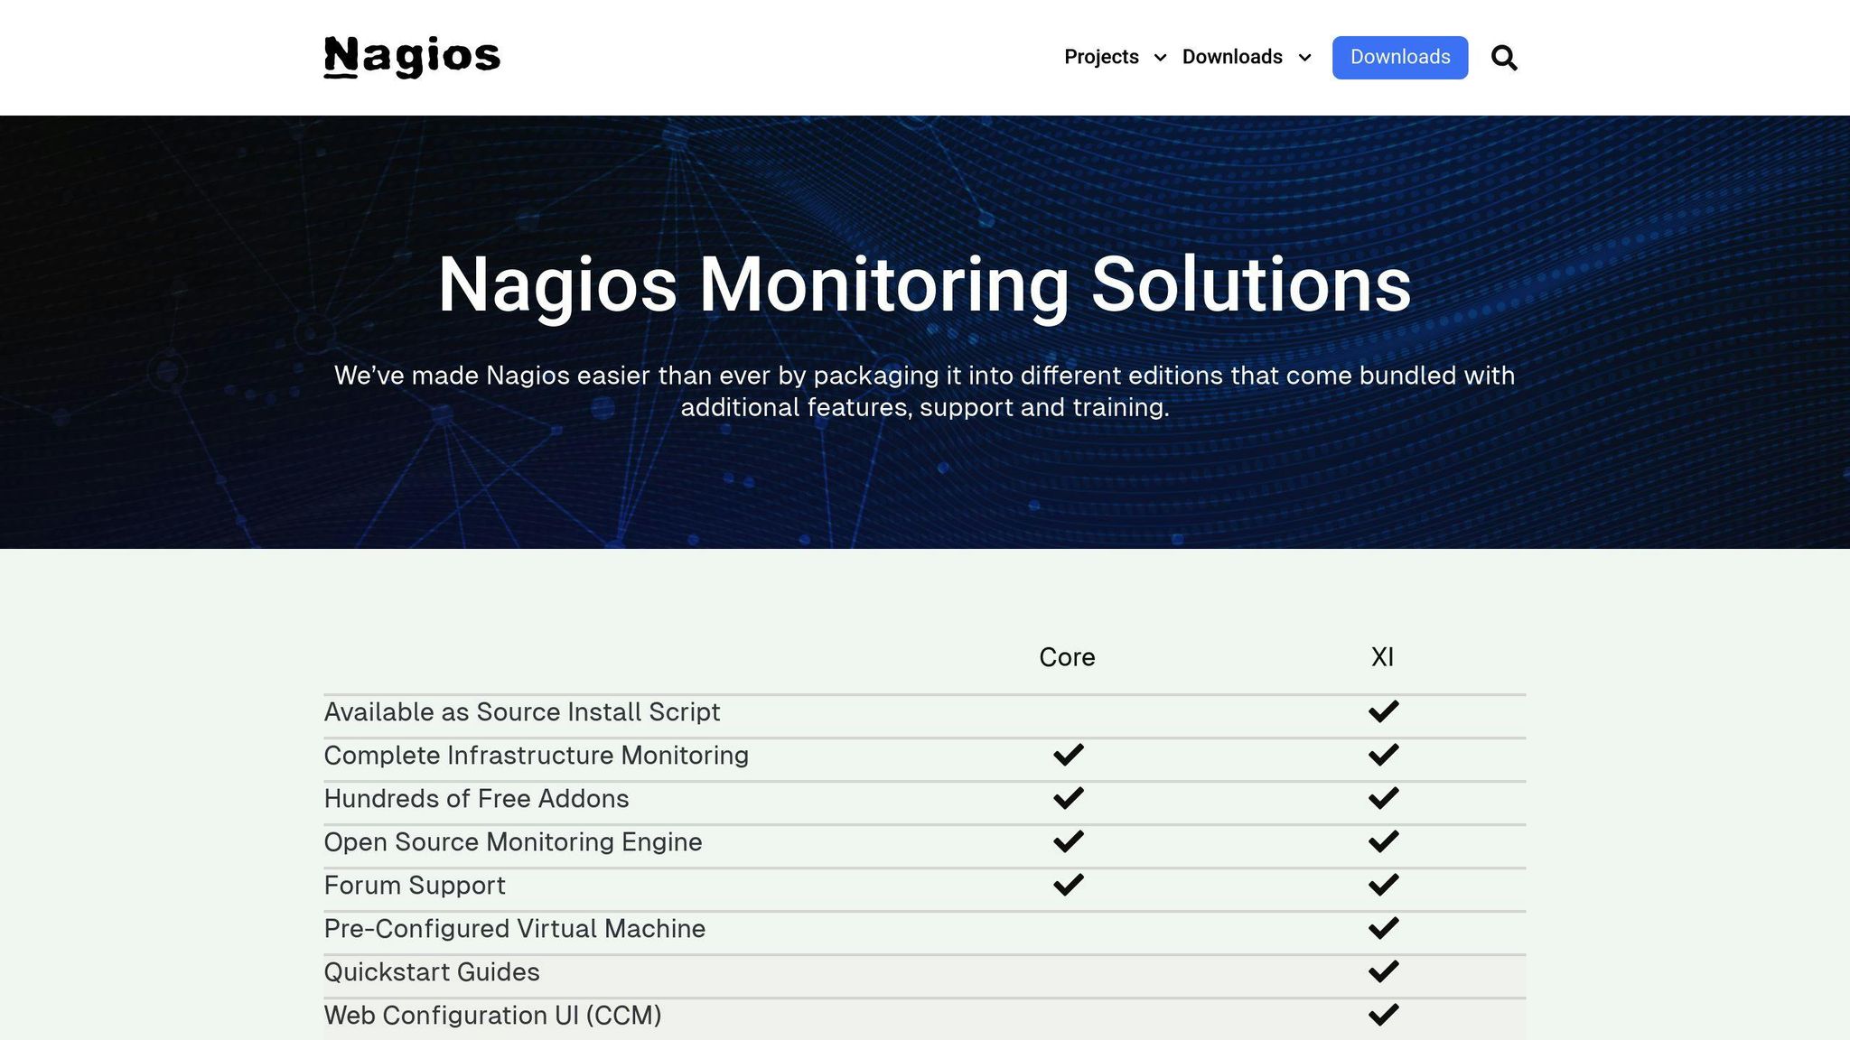Click the Nagios Monitoring Solutions heading
1850x1040 pixels.
(924, 284)
